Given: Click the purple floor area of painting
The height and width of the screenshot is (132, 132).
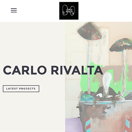Looking at the screenshot, I should [x=73, y=125].
